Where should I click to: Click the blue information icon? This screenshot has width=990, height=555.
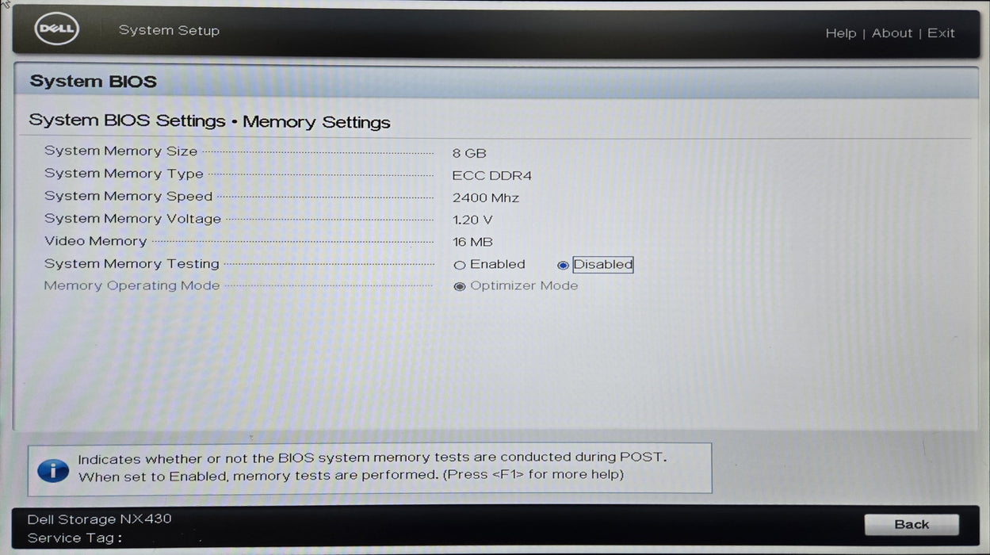pos(53,469)
